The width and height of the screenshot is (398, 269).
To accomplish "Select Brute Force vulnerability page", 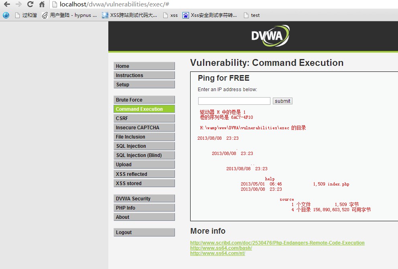I will (144, 100).
